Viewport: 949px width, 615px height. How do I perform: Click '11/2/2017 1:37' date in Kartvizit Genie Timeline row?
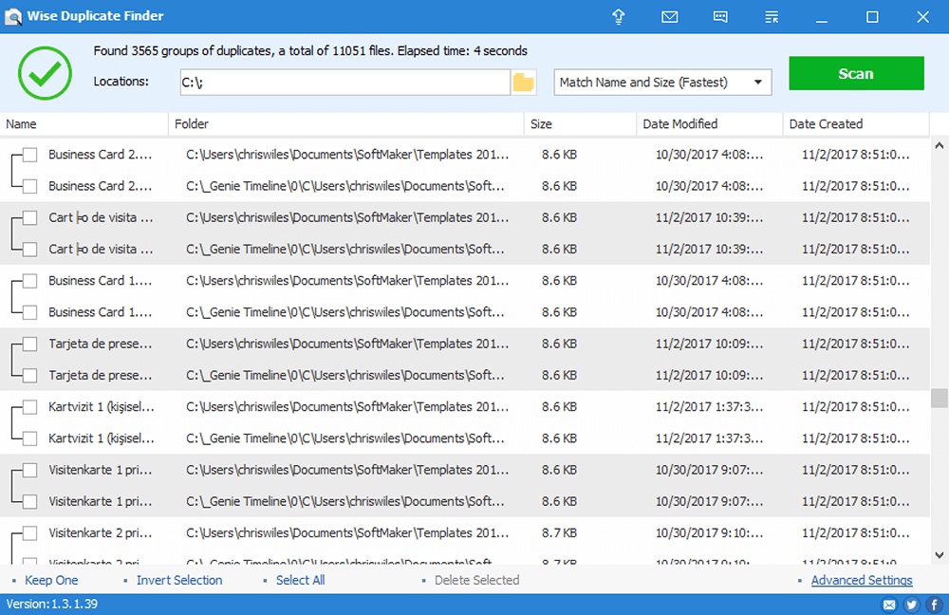coord(709,438)
